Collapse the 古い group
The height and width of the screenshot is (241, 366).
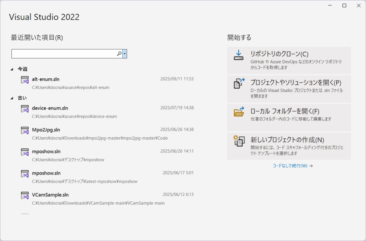(x=12, y=98)
